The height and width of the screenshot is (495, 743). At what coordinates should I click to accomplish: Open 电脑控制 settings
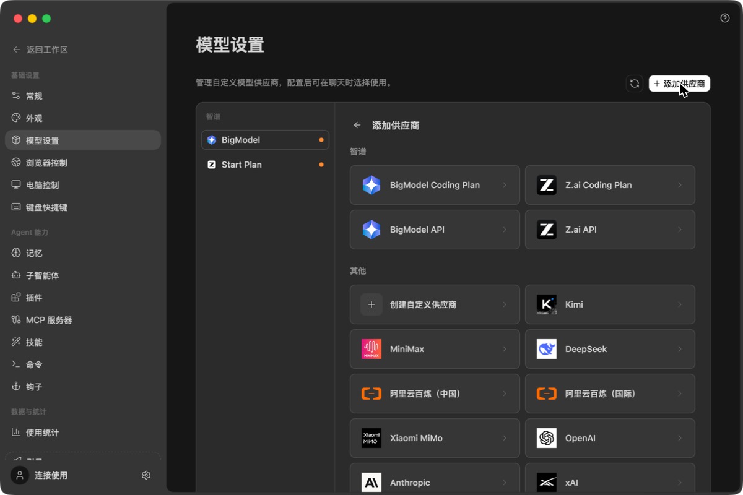83,185
